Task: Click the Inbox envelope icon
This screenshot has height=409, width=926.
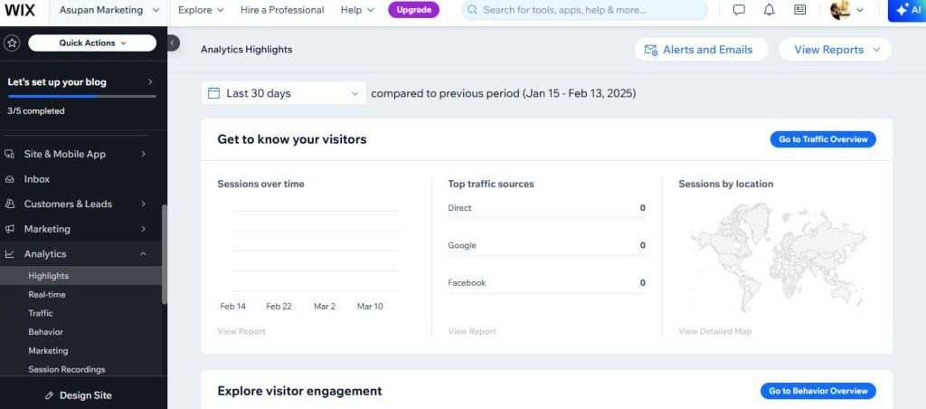Action: coord(9,179)
